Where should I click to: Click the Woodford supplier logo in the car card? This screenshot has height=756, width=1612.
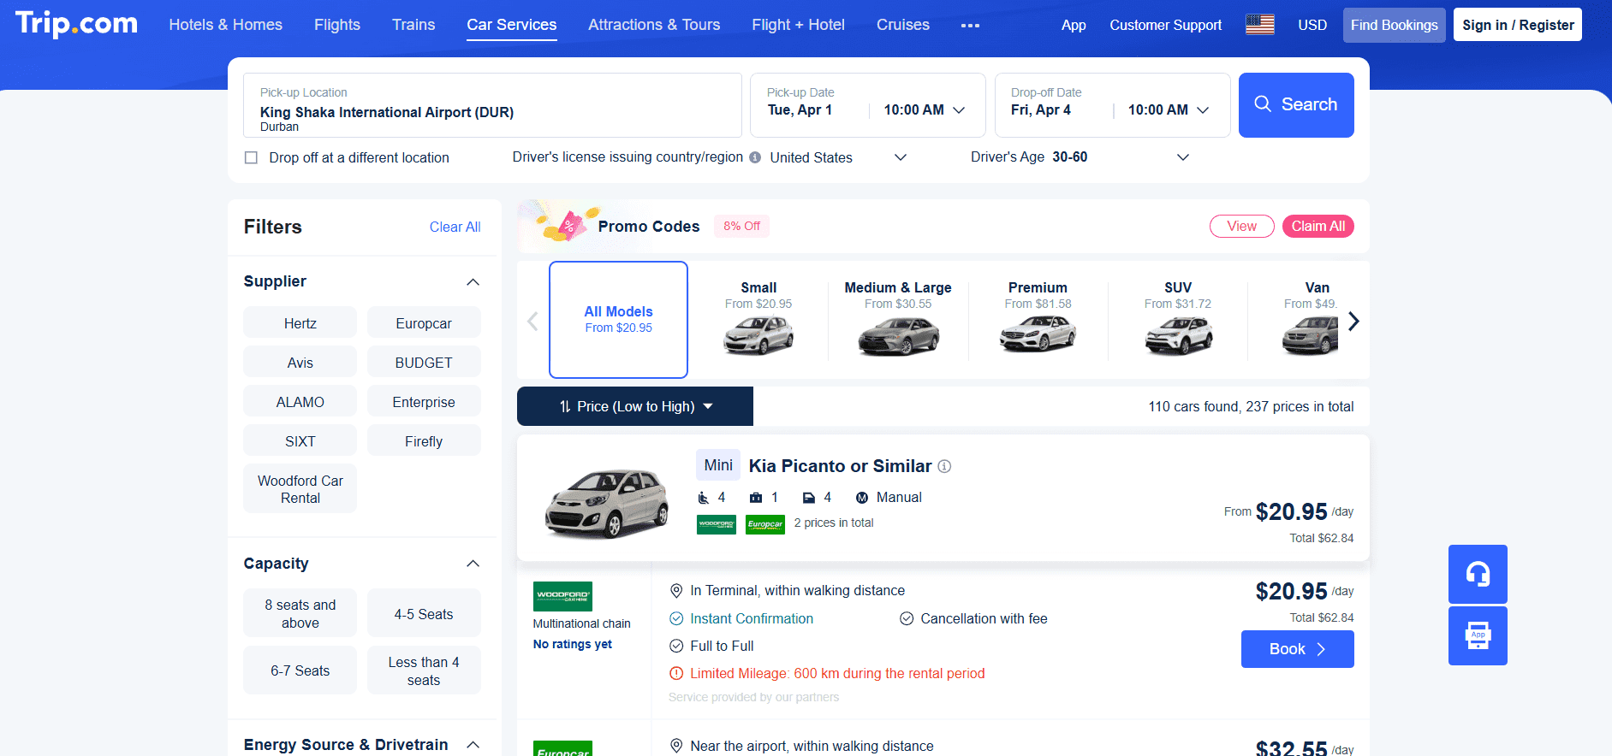point(717,524)
